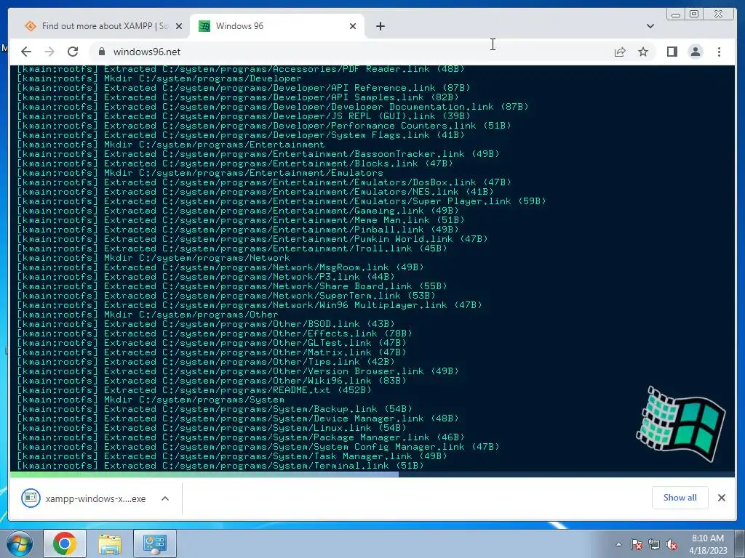Open the Chrome three-dot menu
This screenshot has width=745, height=558.
tap(719, 52)
